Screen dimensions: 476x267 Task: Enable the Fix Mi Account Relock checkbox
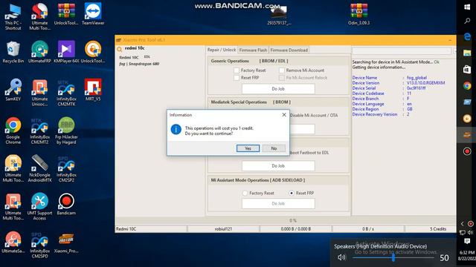[282, 78]
